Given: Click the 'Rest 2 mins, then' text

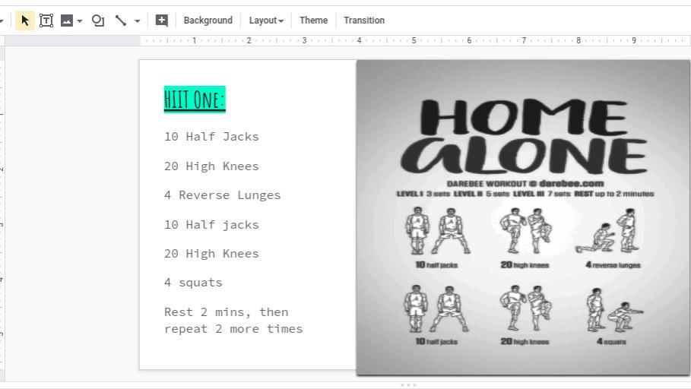Looking at the screenshot, I should pos(227,312).
